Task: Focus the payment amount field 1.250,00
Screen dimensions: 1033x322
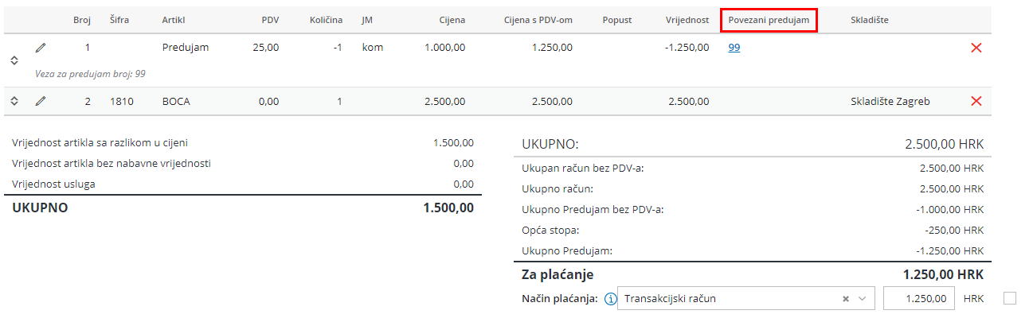Action: [918, 299]
